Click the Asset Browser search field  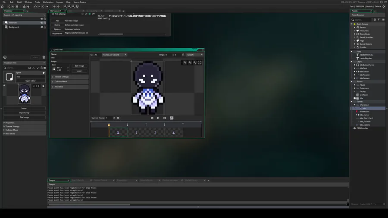[363, 19]
